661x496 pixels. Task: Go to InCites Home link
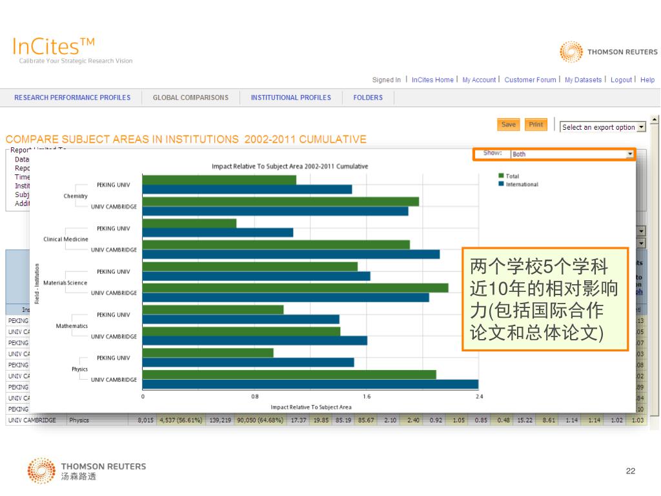click(432, 79)
